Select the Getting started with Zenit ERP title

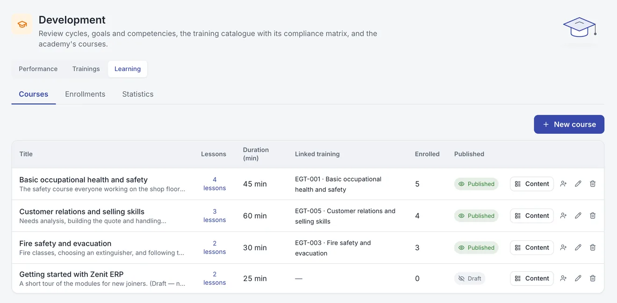point(72,274)
